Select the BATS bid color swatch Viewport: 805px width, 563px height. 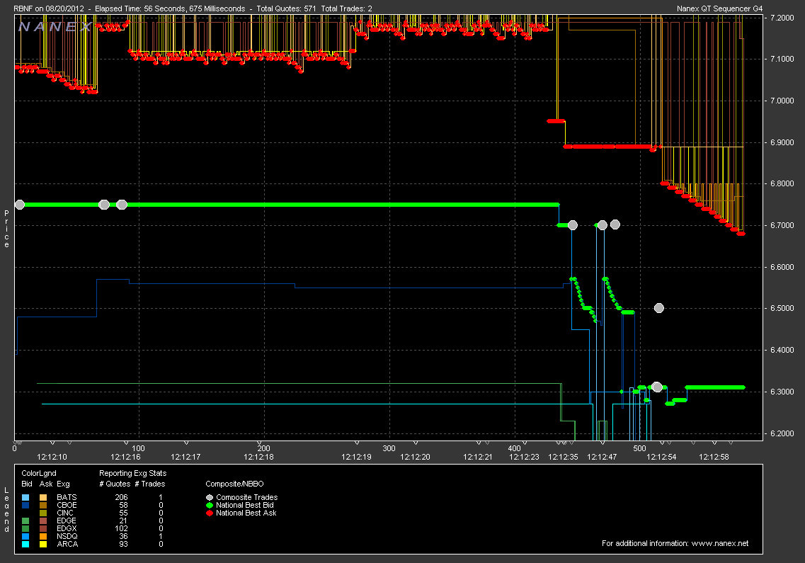coord(25,497)
